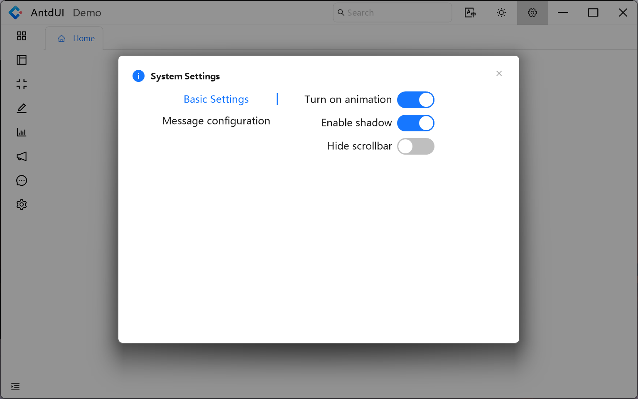Image resolution: width=638 pixels, height=399 pixels.
Task: View statistics with the bar chart icon
Action: click(21, 132)
